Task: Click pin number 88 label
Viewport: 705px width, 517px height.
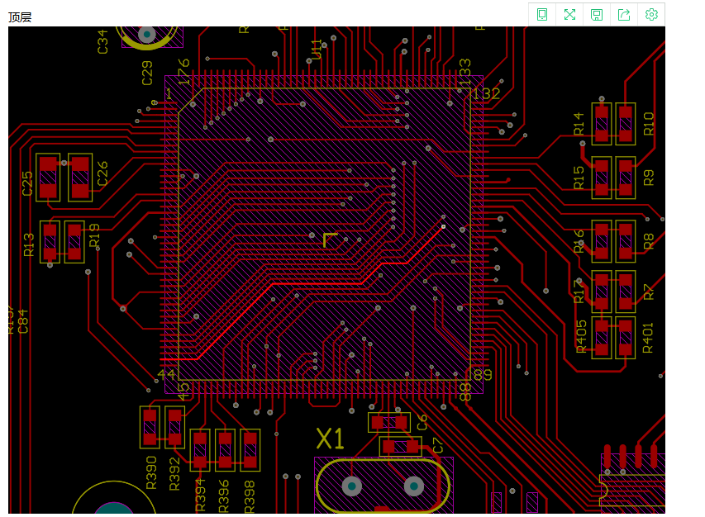Action: click(x=465, y=391)
